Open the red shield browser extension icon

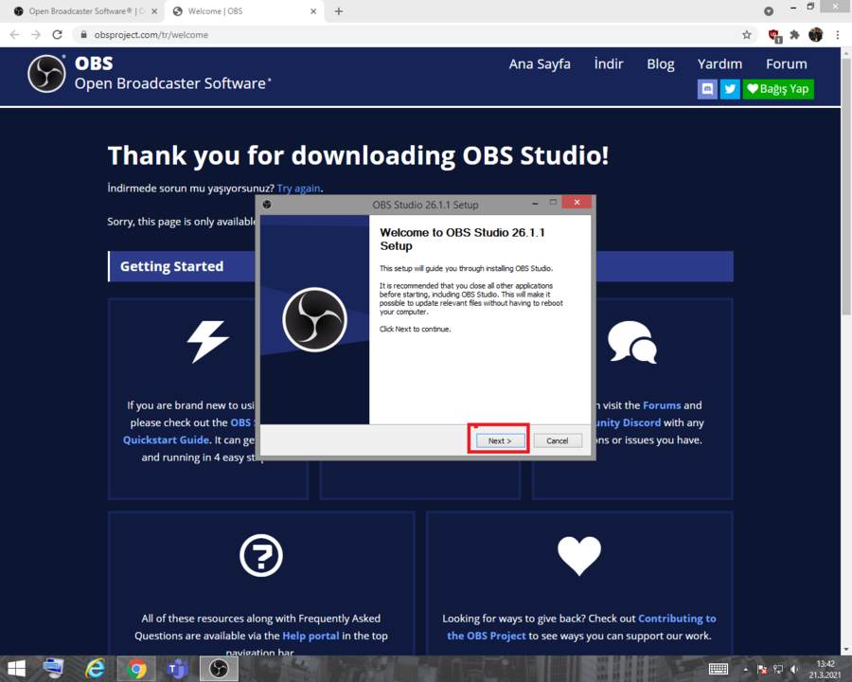pyautogui.click(x=774, y=35)
